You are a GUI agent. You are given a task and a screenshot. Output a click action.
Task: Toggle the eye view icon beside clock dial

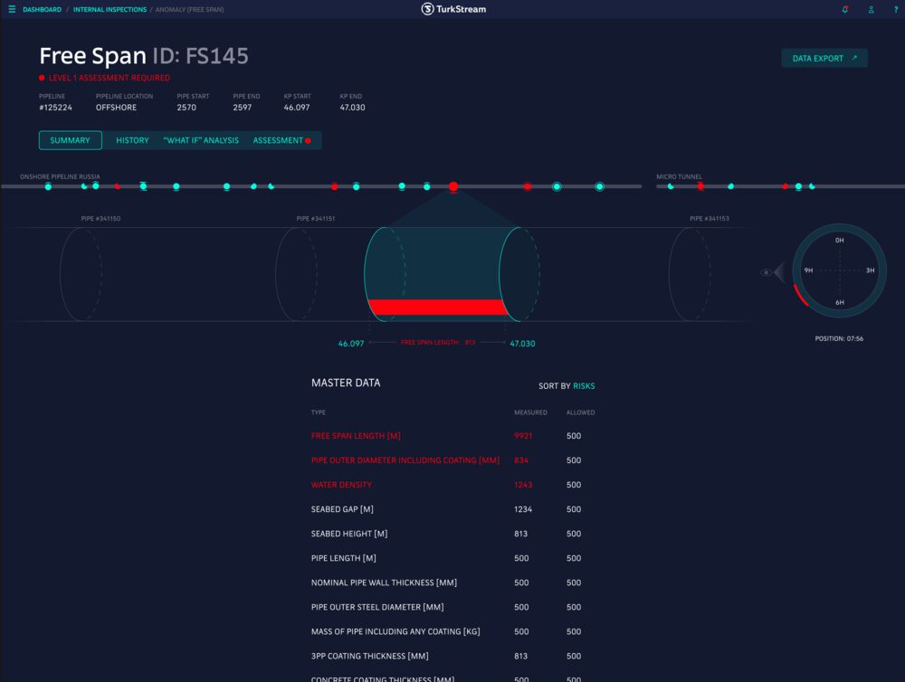[767, 271]
